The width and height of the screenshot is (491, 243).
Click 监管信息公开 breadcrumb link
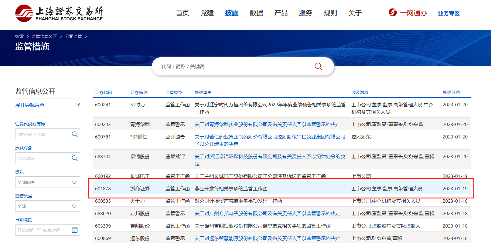(x=44, y=36)
